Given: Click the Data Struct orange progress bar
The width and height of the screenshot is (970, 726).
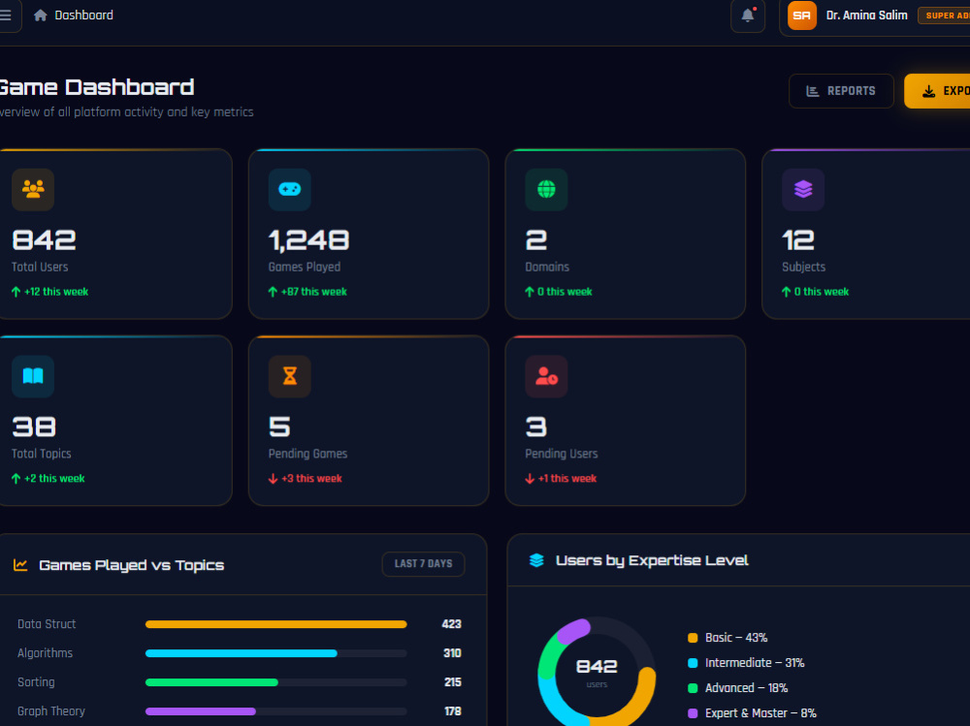Looking at the screenshot, I should tap(275, 624).
